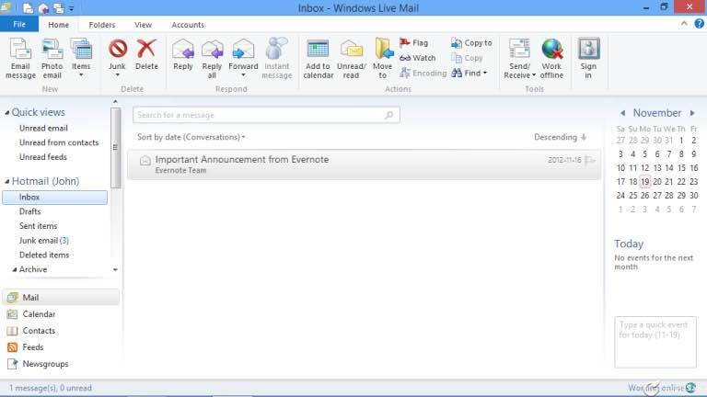Viewport: 707px width, 397px height.
Task: Click Reply all button
Action: pyautogui.click(x=212, y=59)
